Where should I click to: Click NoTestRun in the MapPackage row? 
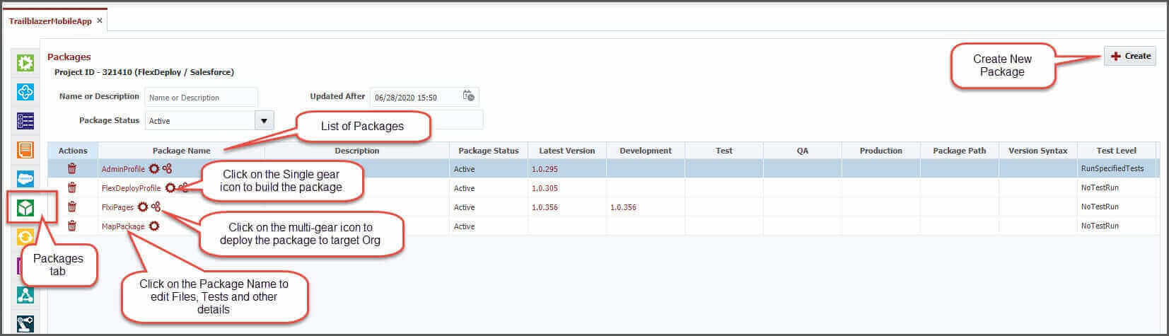point(1100,226)
